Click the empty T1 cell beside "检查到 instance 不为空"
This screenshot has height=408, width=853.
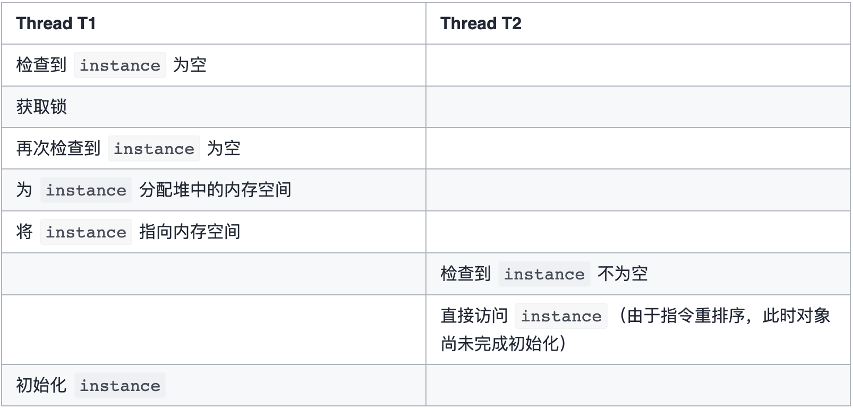coord(214,274)
